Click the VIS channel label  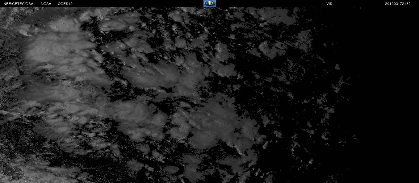(329, 4)
